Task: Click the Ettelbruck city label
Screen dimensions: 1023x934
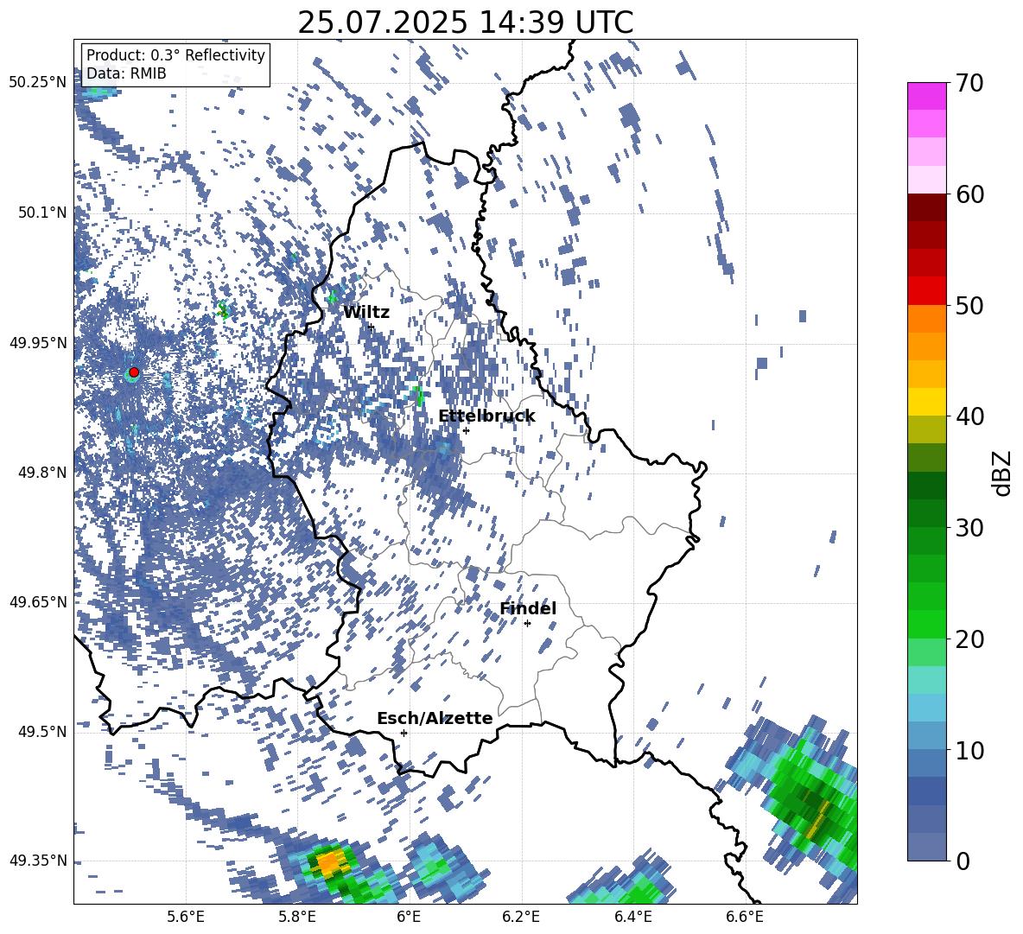Action: click(x=486, y=416)
